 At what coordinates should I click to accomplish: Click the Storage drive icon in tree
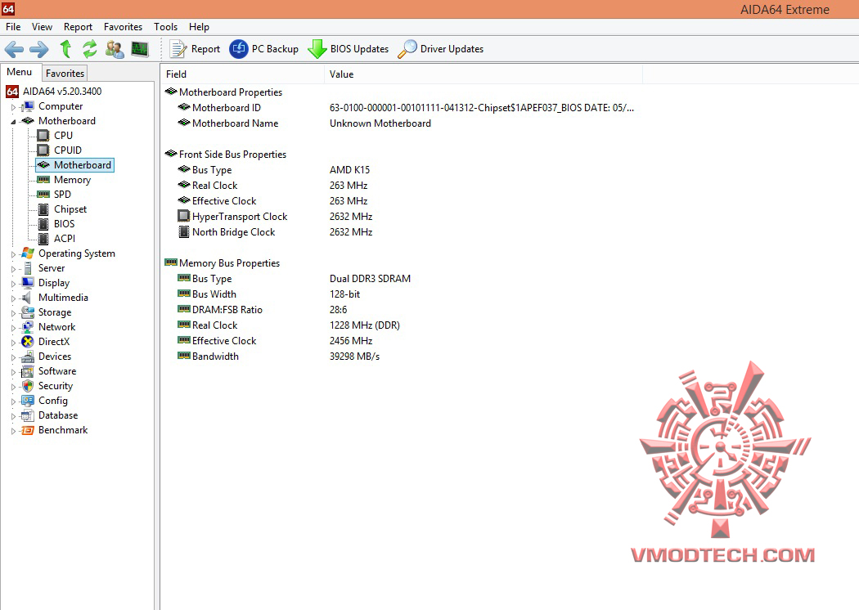tap(28, 312)
